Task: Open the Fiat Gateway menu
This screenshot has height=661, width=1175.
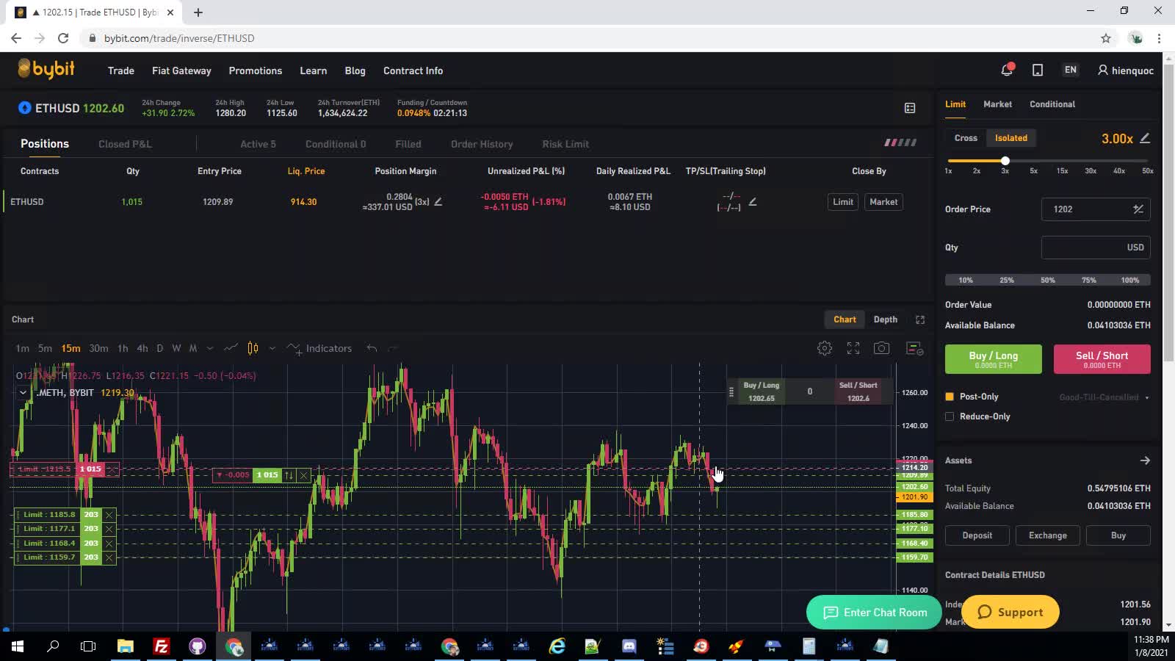Action: 181,71
